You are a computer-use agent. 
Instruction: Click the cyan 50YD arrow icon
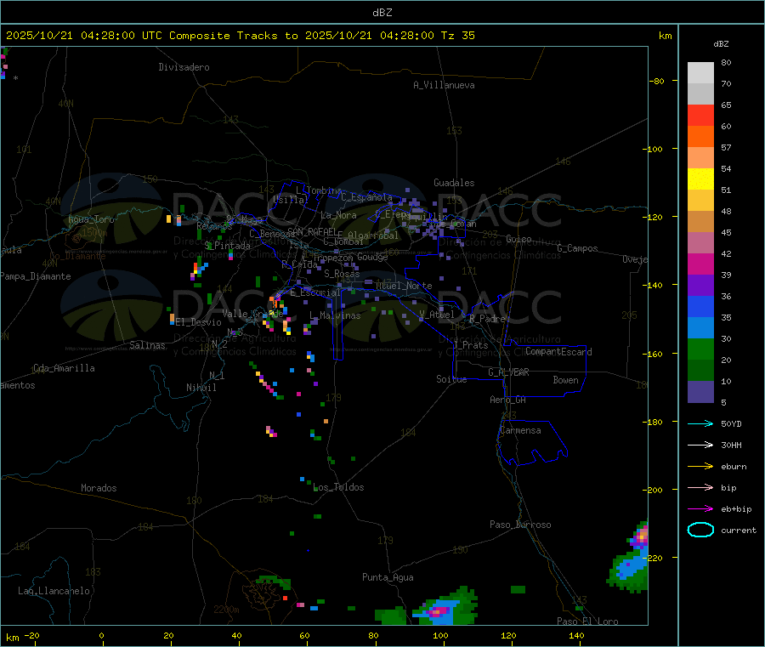pyautogui.click(x=700, y=423)
